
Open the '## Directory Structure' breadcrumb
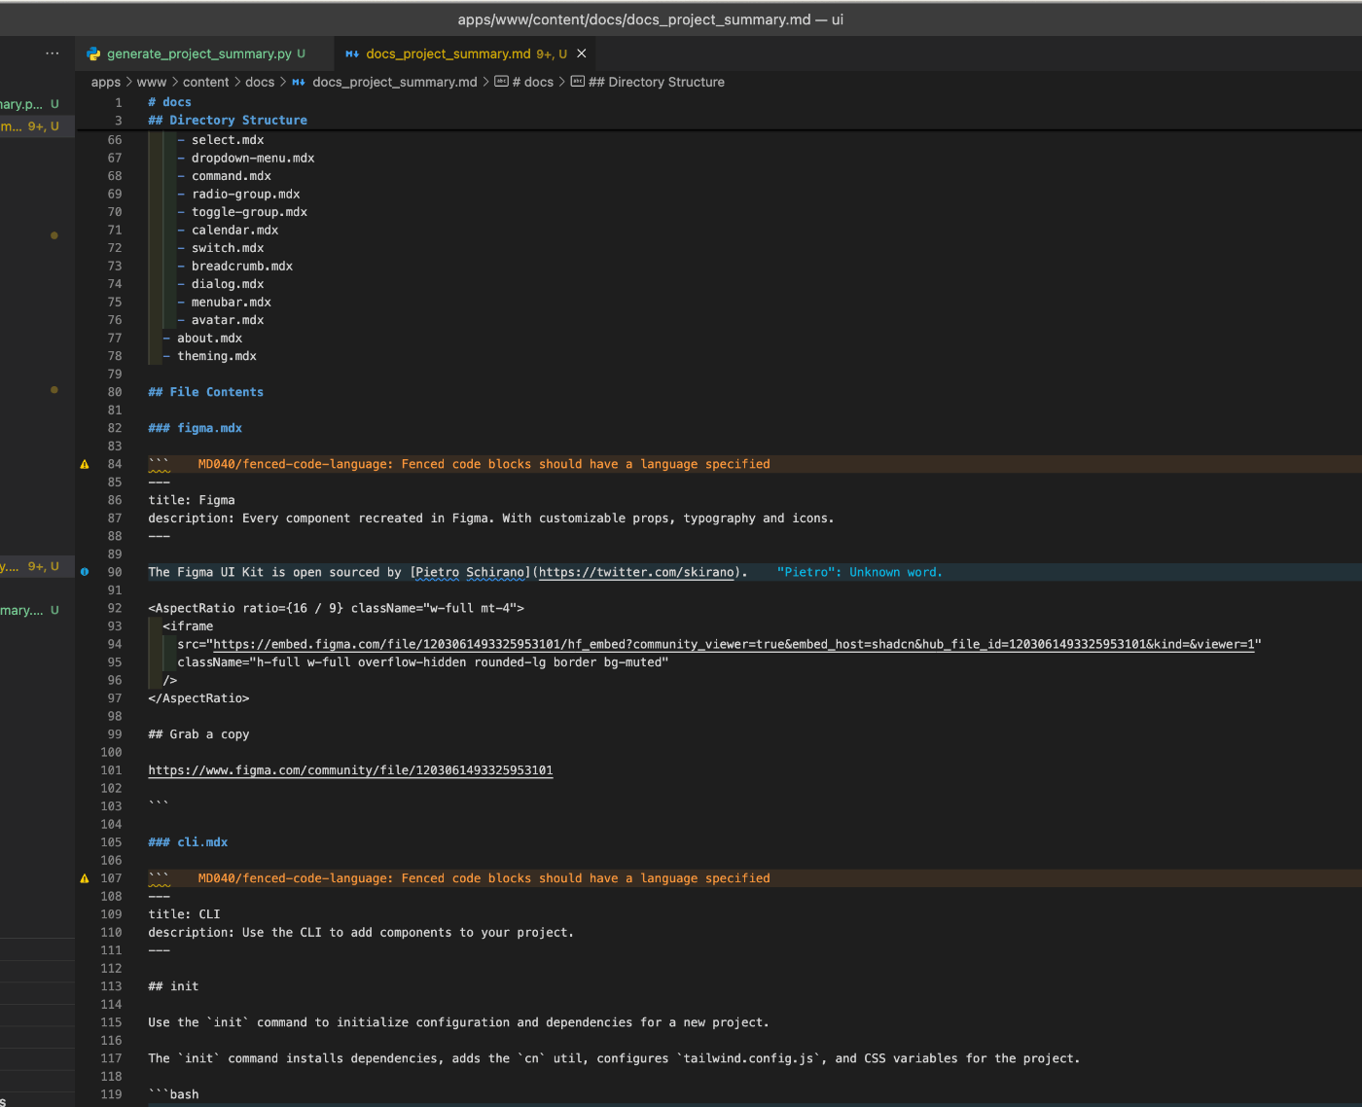[657, 83]
